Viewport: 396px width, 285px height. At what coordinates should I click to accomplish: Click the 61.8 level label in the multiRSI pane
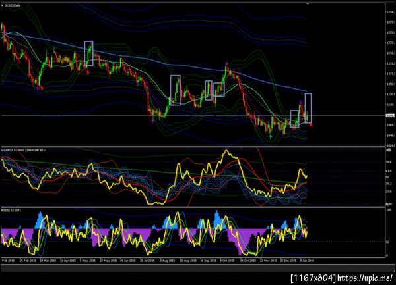(389, 171)
